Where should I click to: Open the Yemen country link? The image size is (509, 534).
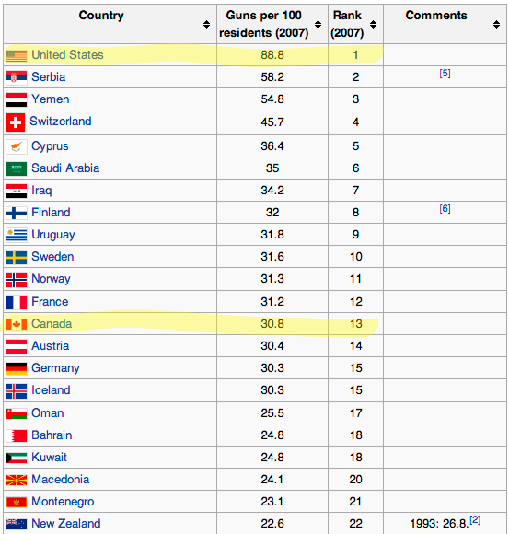coord(51,99)
